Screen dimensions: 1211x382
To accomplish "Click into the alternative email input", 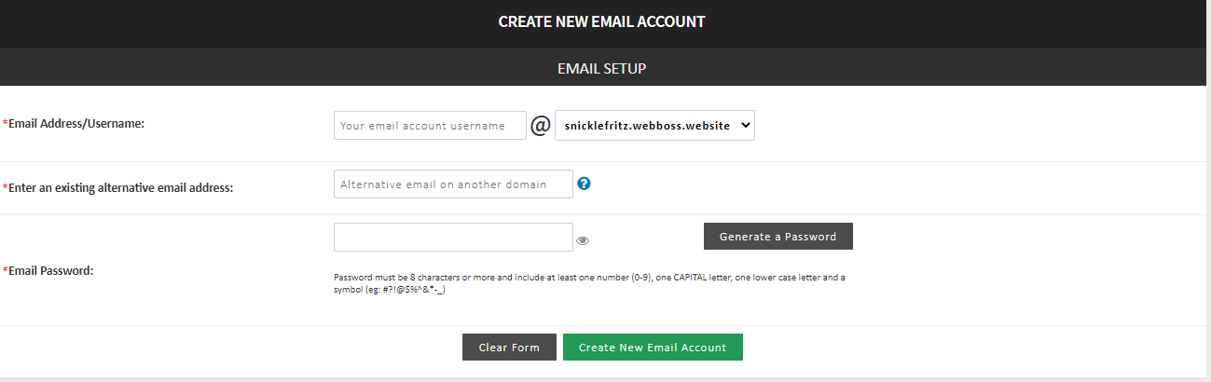I will [x=453, y=184].
